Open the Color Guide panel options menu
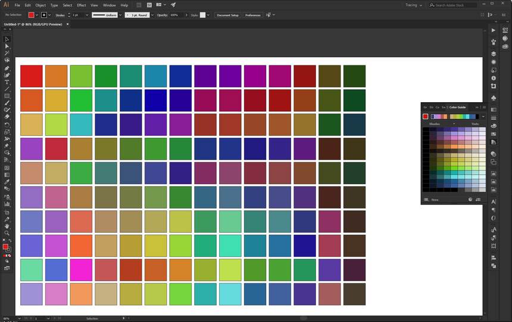 click(484, 108)
